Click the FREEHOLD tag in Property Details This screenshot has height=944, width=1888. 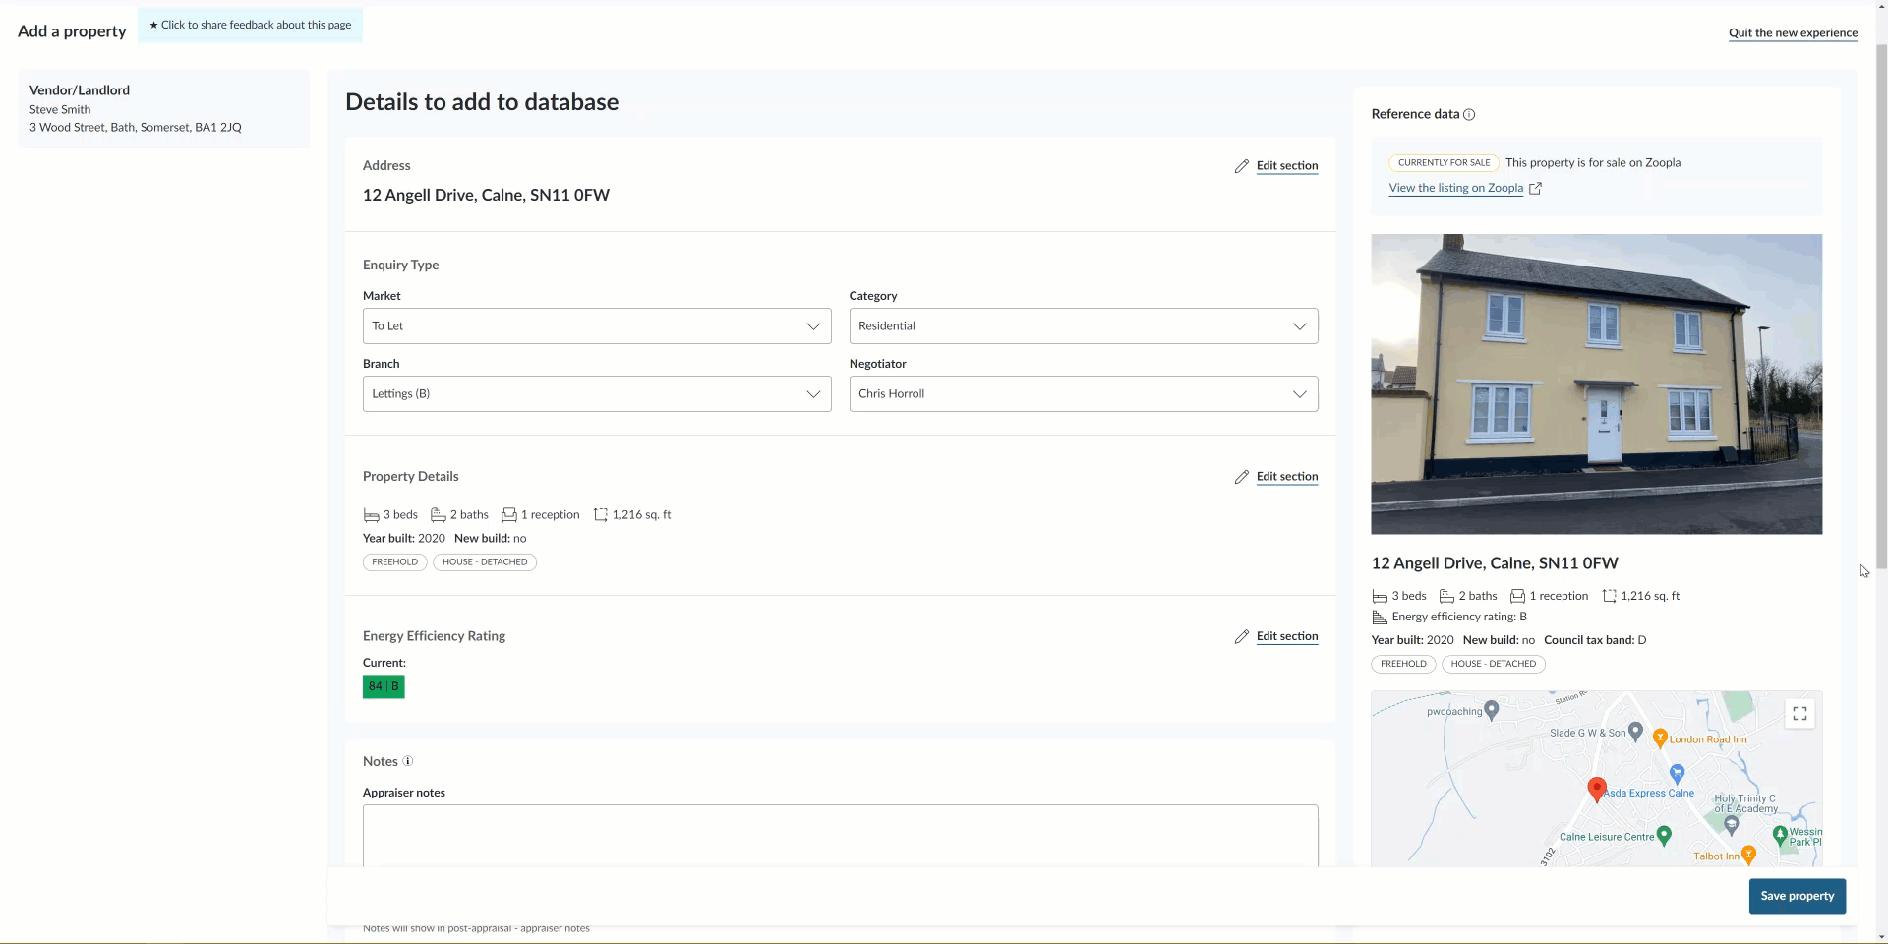click(394, 562)
